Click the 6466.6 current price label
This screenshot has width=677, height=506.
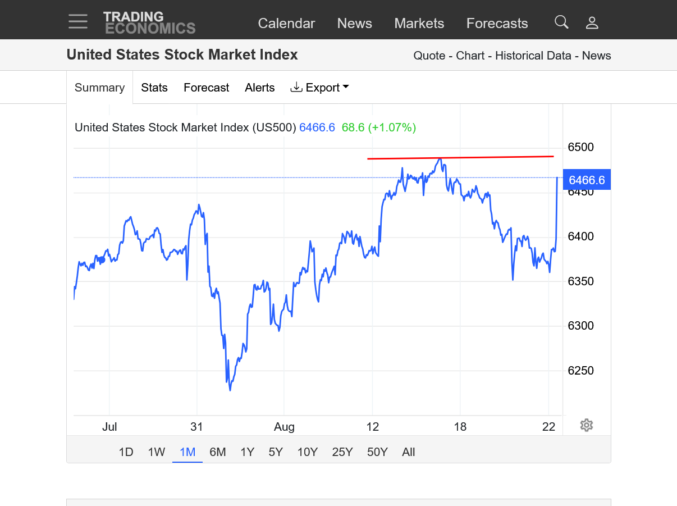(586, 180)
